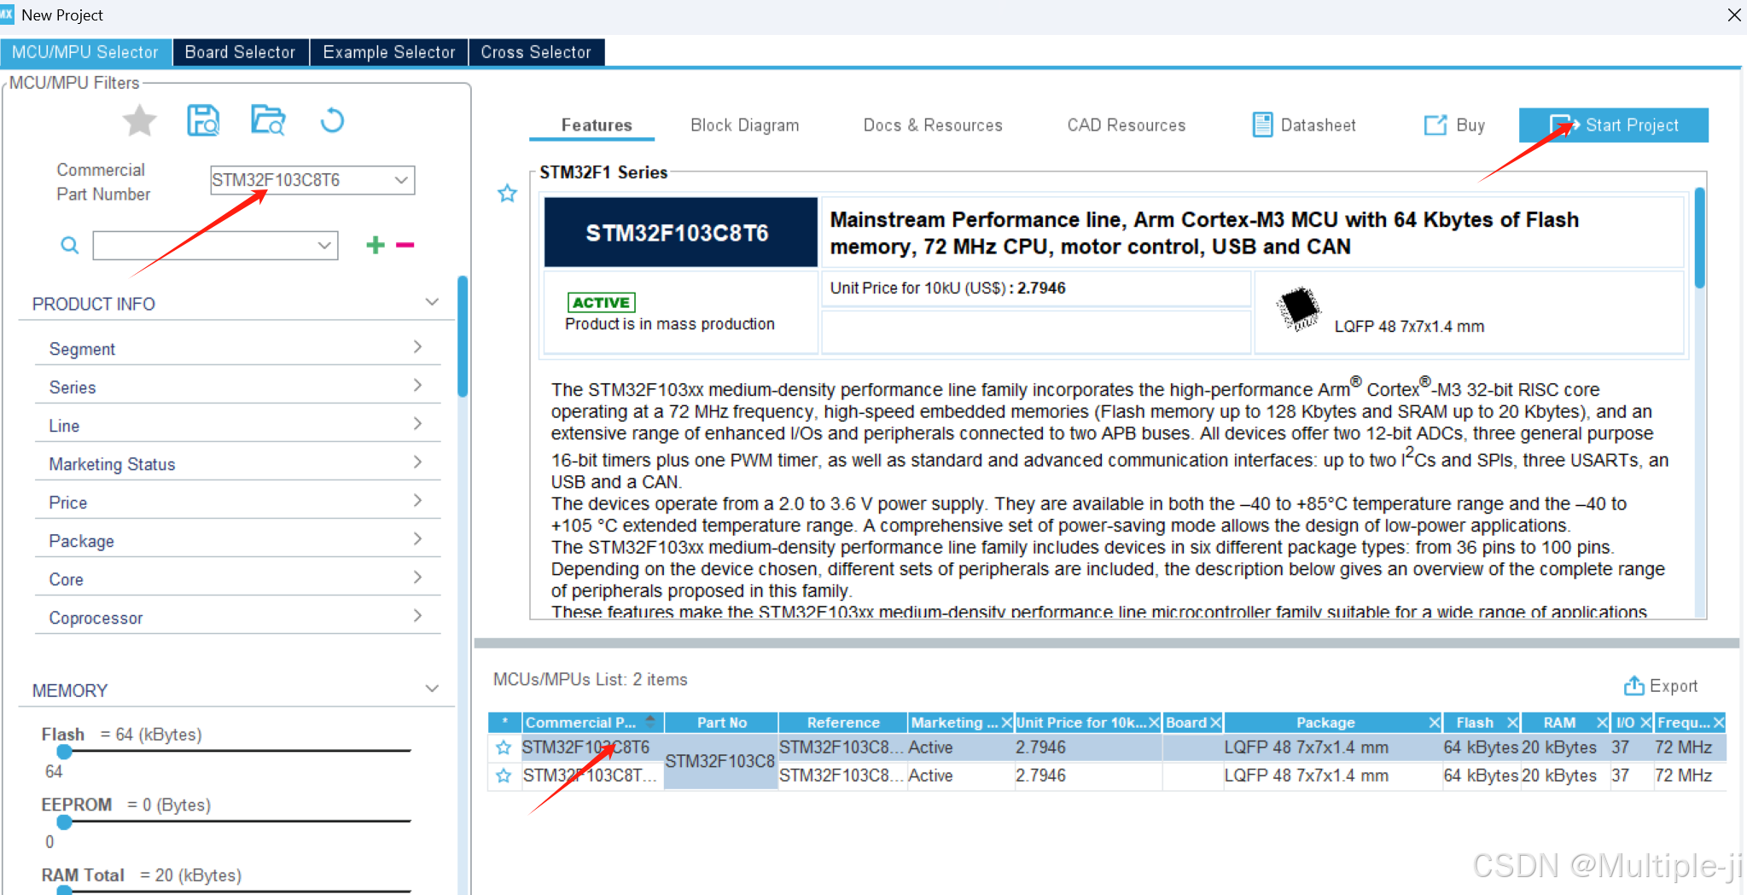Click the Datasheet document icon
The image size is (1747, 895).
1262,125
